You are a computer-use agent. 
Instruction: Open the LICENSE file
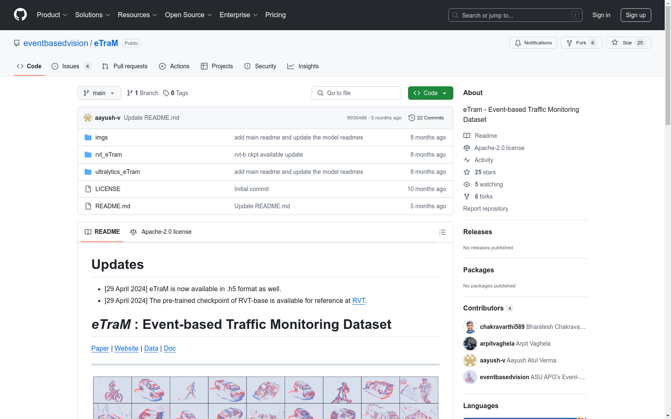tap(108, 189)
